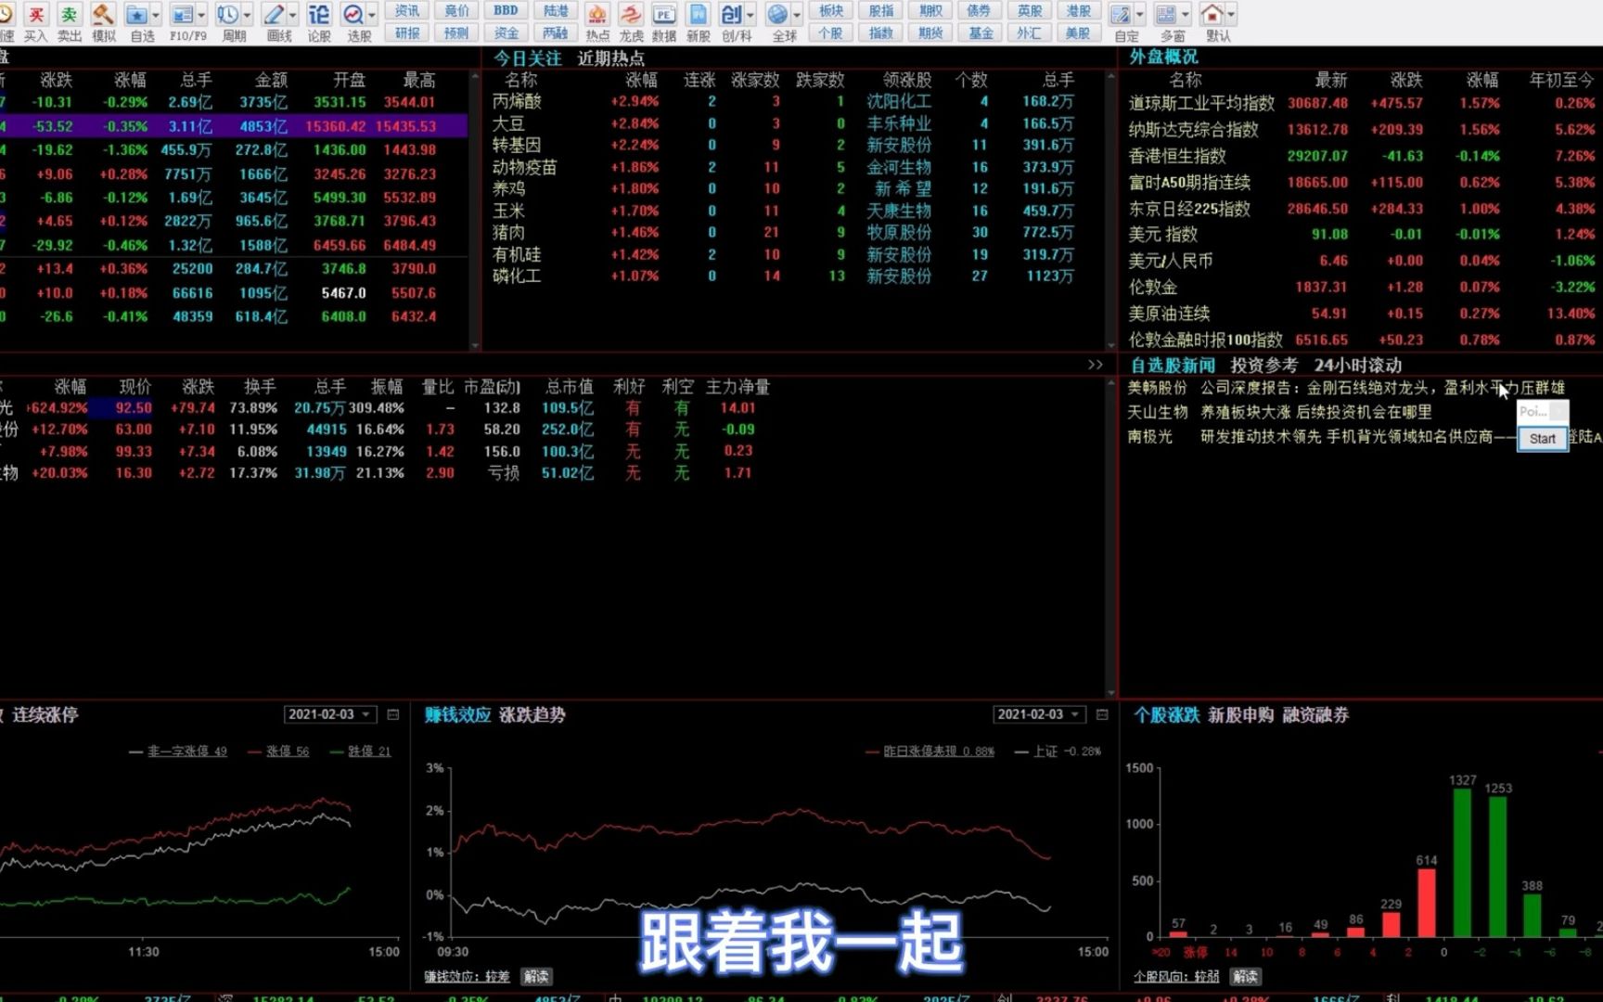1603x1002 pixels.
Task: Switch to the 今日关注 tab
Action: [x=527, y=58]
